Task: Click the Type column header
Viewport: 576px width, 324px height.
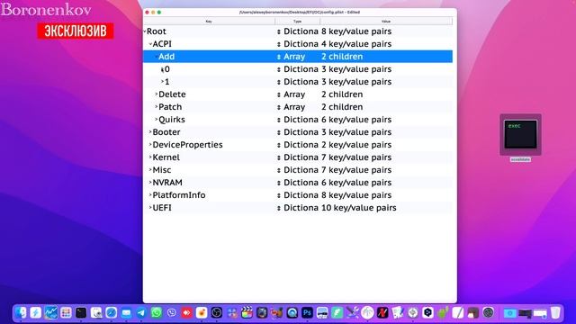Action: 297,22
